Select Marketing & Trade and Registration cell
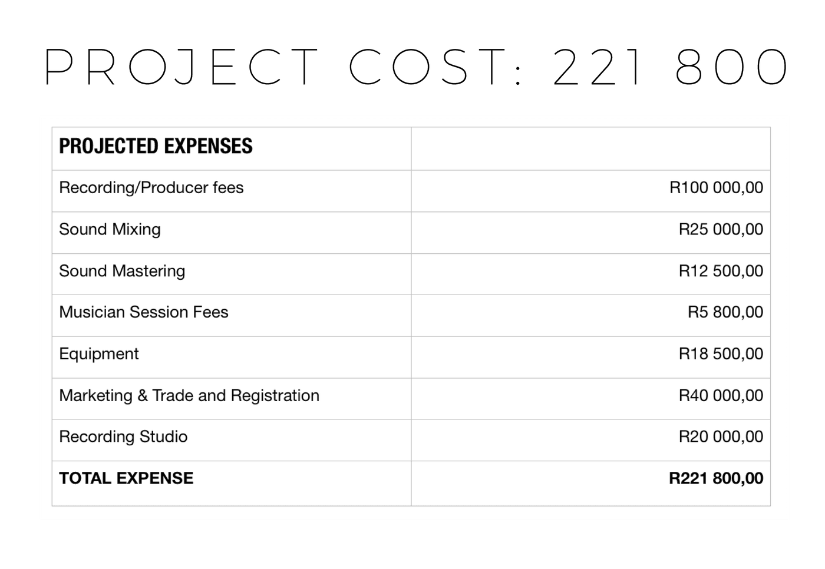The width and height of the screenshot is (825, 569). coord(232,399)
